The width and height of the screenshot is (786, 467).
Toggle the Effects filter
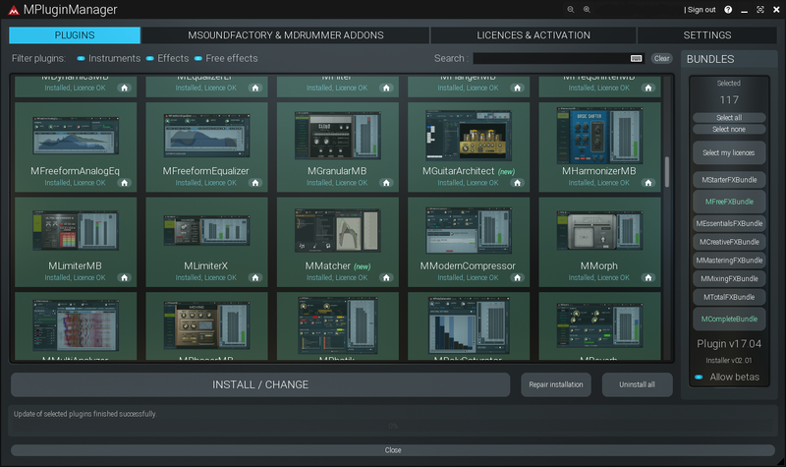pyautogui.click(x=167, y=58)
